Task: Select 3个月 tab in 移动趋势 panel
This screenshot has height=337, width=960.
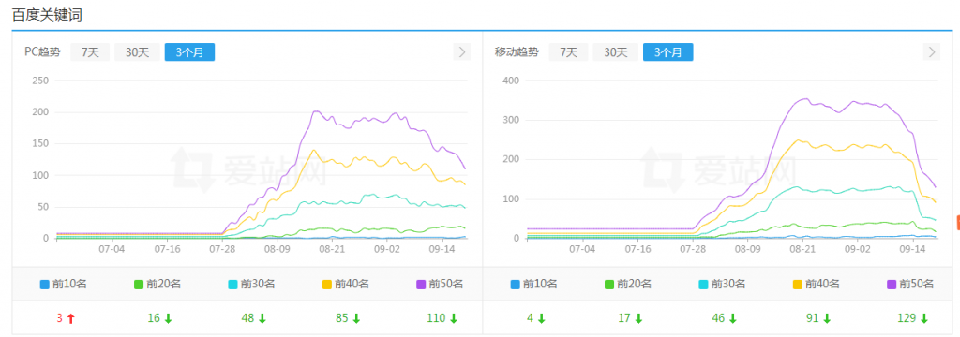Action: 667,52
